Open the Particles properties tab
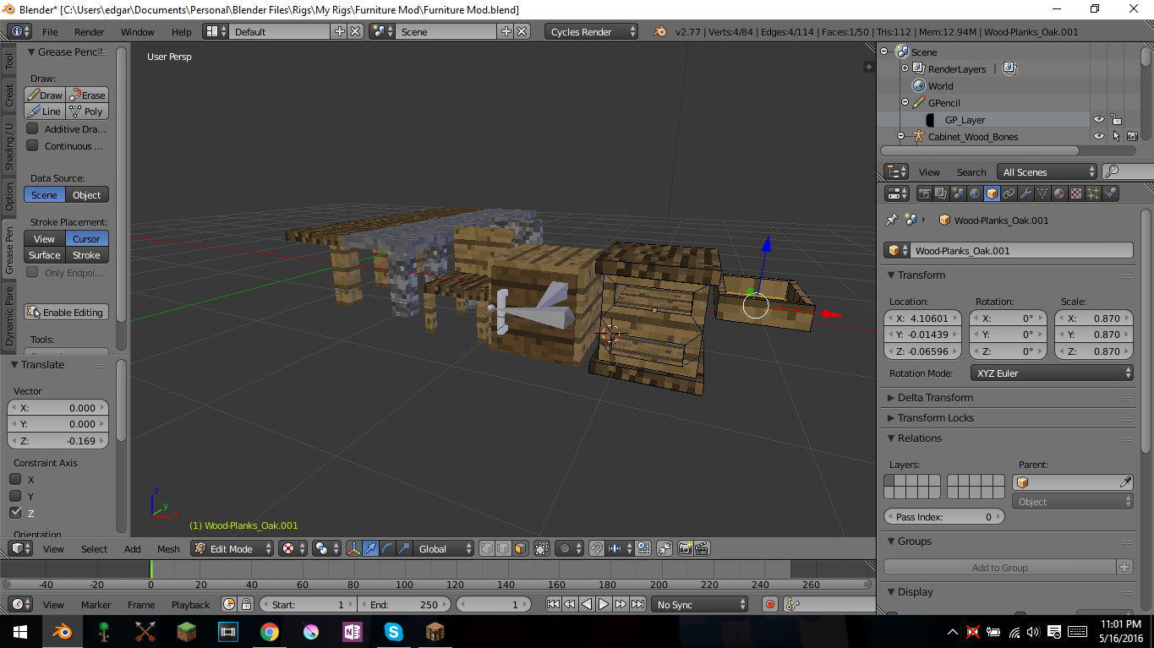 pos(1093,193)
